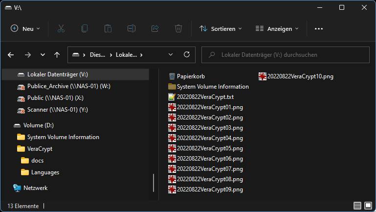Click the Rename icon in toolbar
Screen dimensions: 376x212
pos(132,29)
